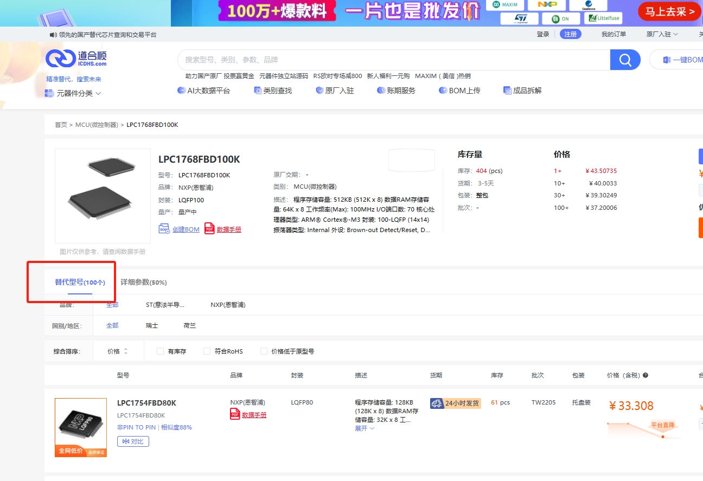Click the Excel icon in 一键BOM button
The height and width of the screenshot is (481, 703).
[667, 60]
